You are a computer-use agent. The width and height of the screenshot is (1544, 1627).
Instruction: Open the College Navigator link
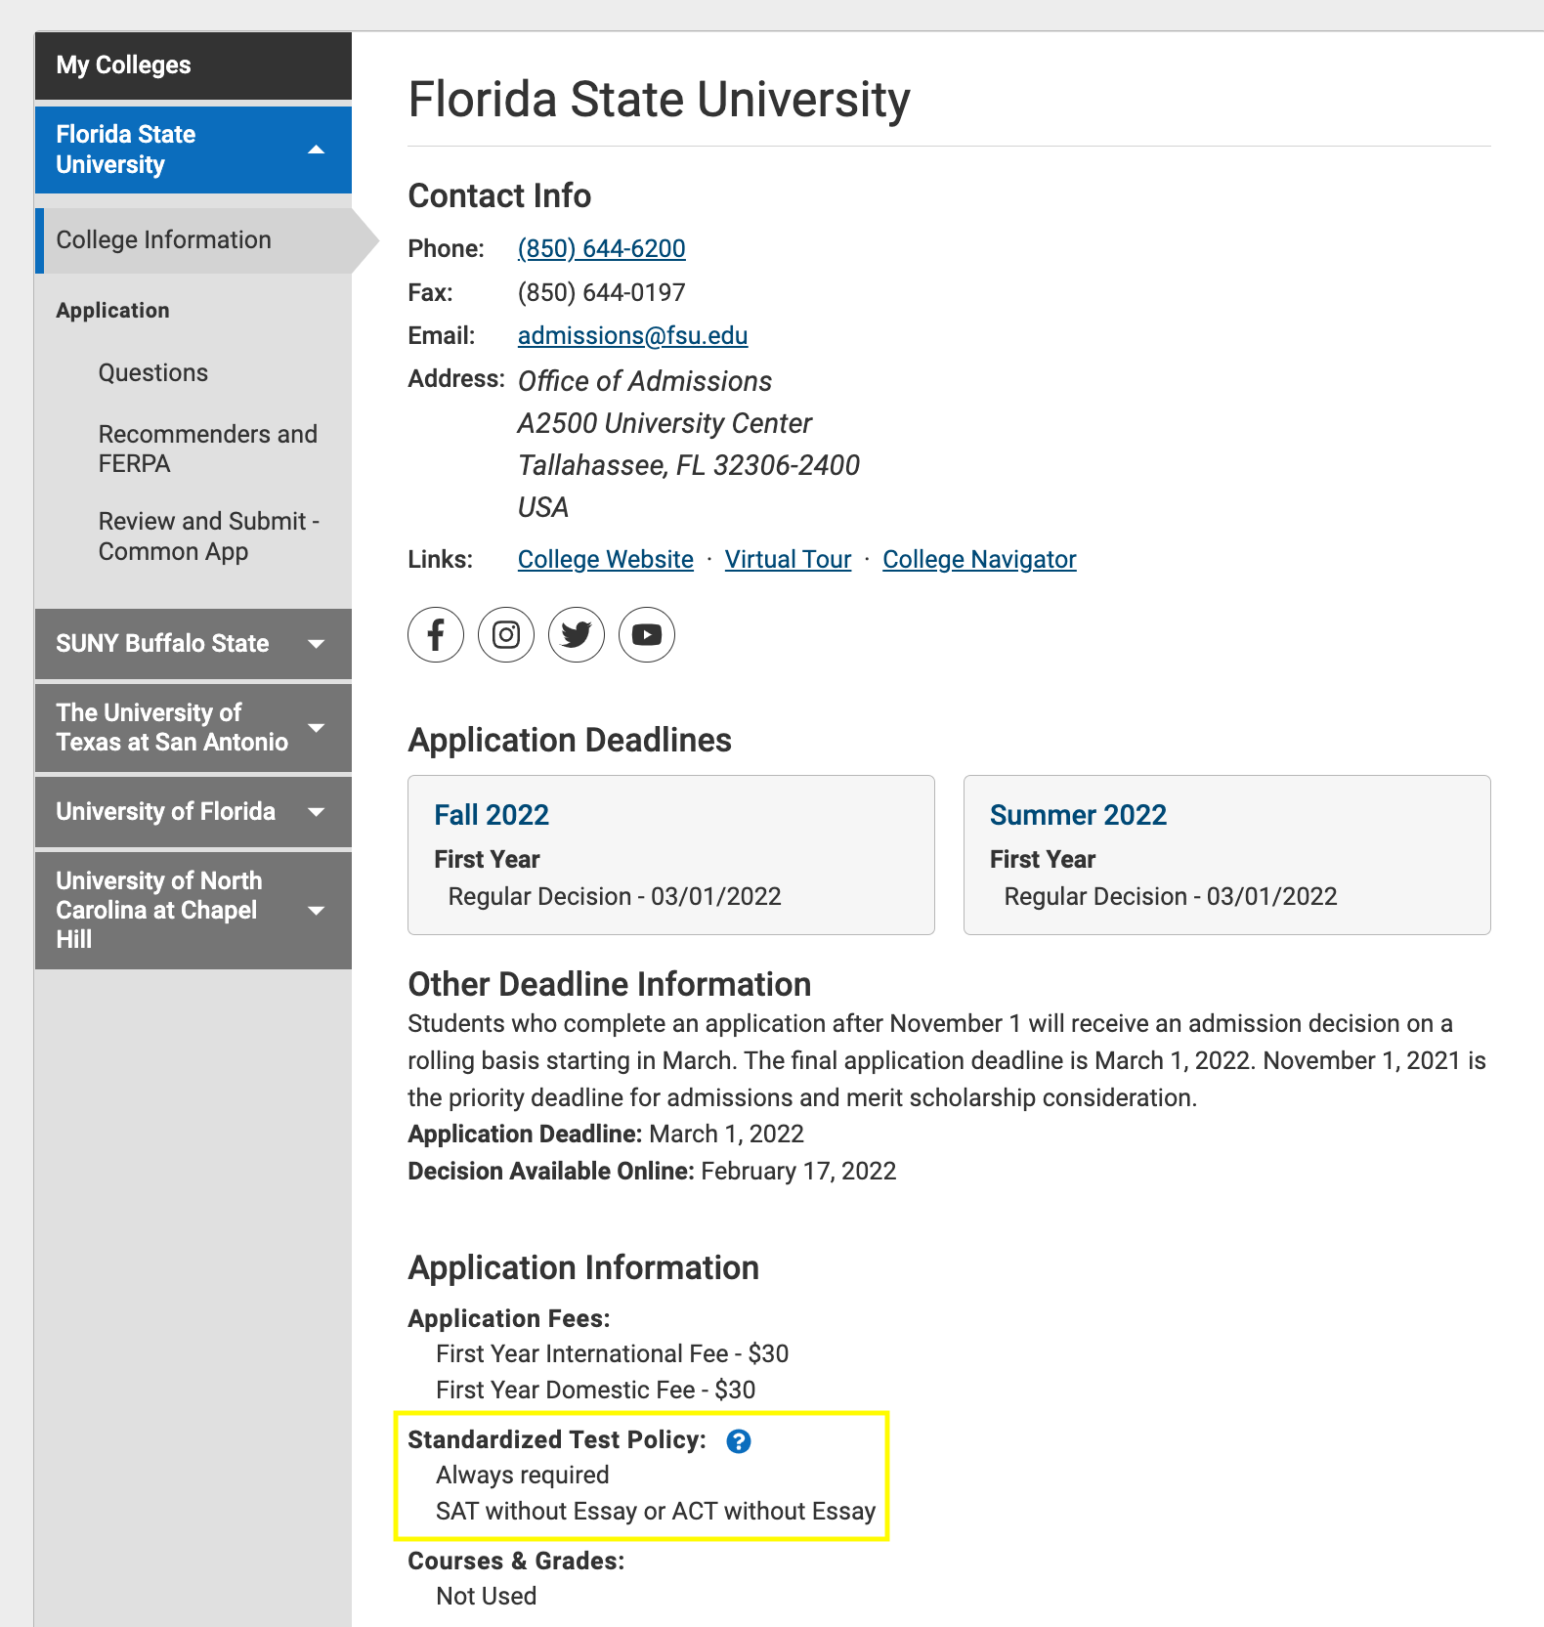[978, 560]
